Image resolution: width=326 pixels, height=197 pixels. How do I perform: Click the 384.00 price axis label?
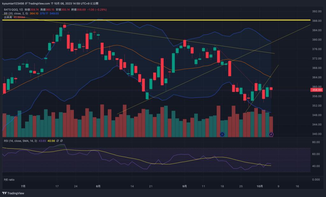click(x=317, y=30)
